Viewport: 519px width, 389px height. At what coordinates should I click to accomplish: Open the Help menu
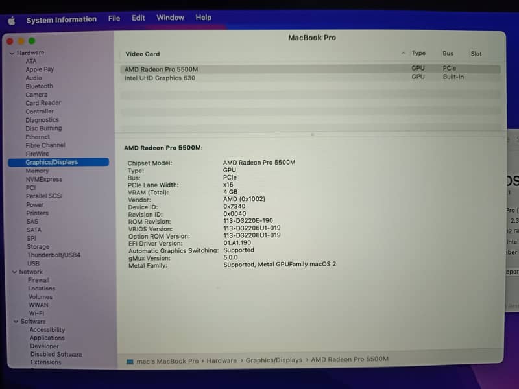[203, 18]
